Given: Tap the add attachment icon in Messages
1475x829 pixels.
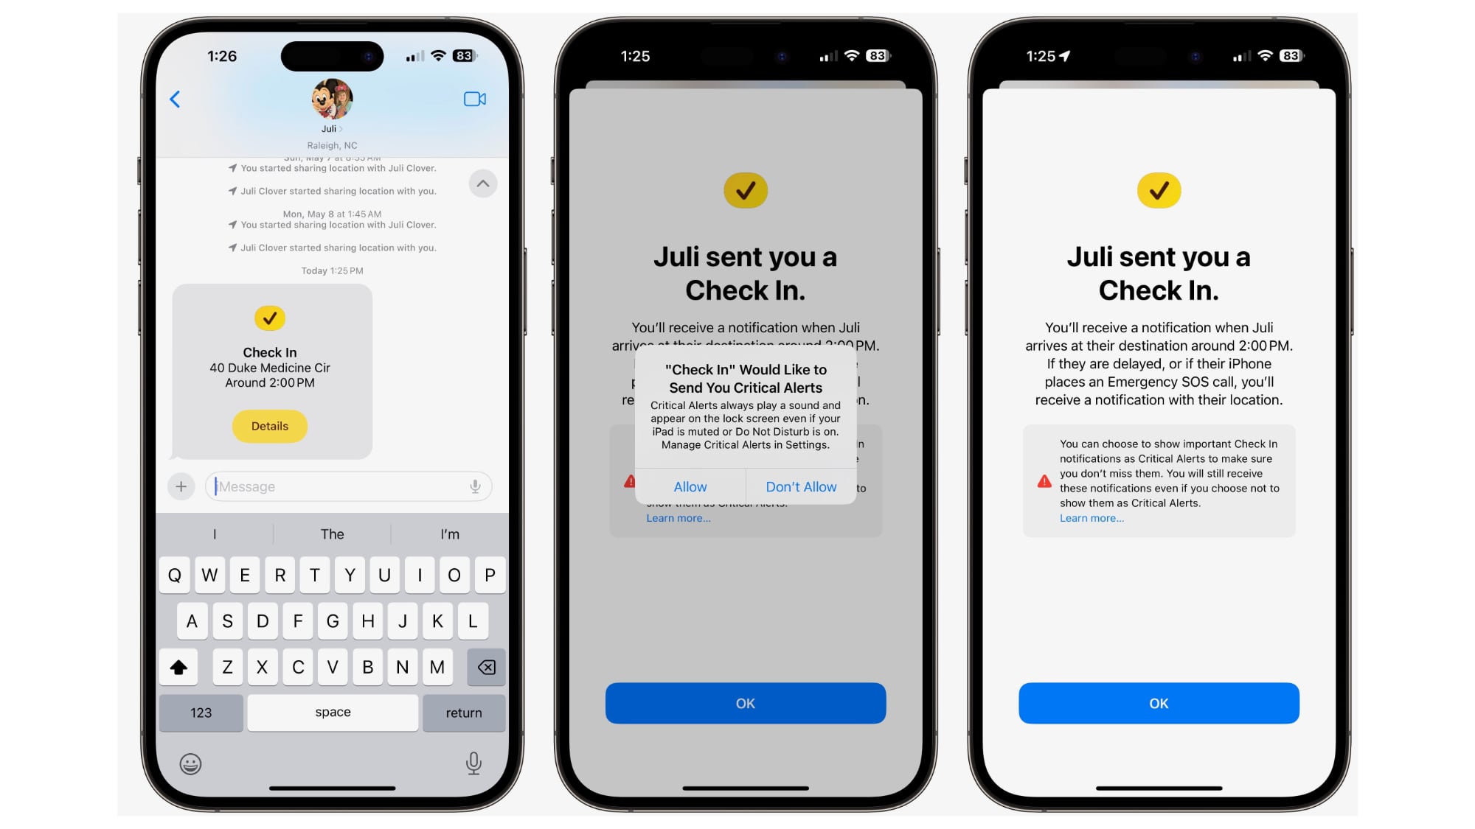Looking at the screenshot, I should point(182,487).
